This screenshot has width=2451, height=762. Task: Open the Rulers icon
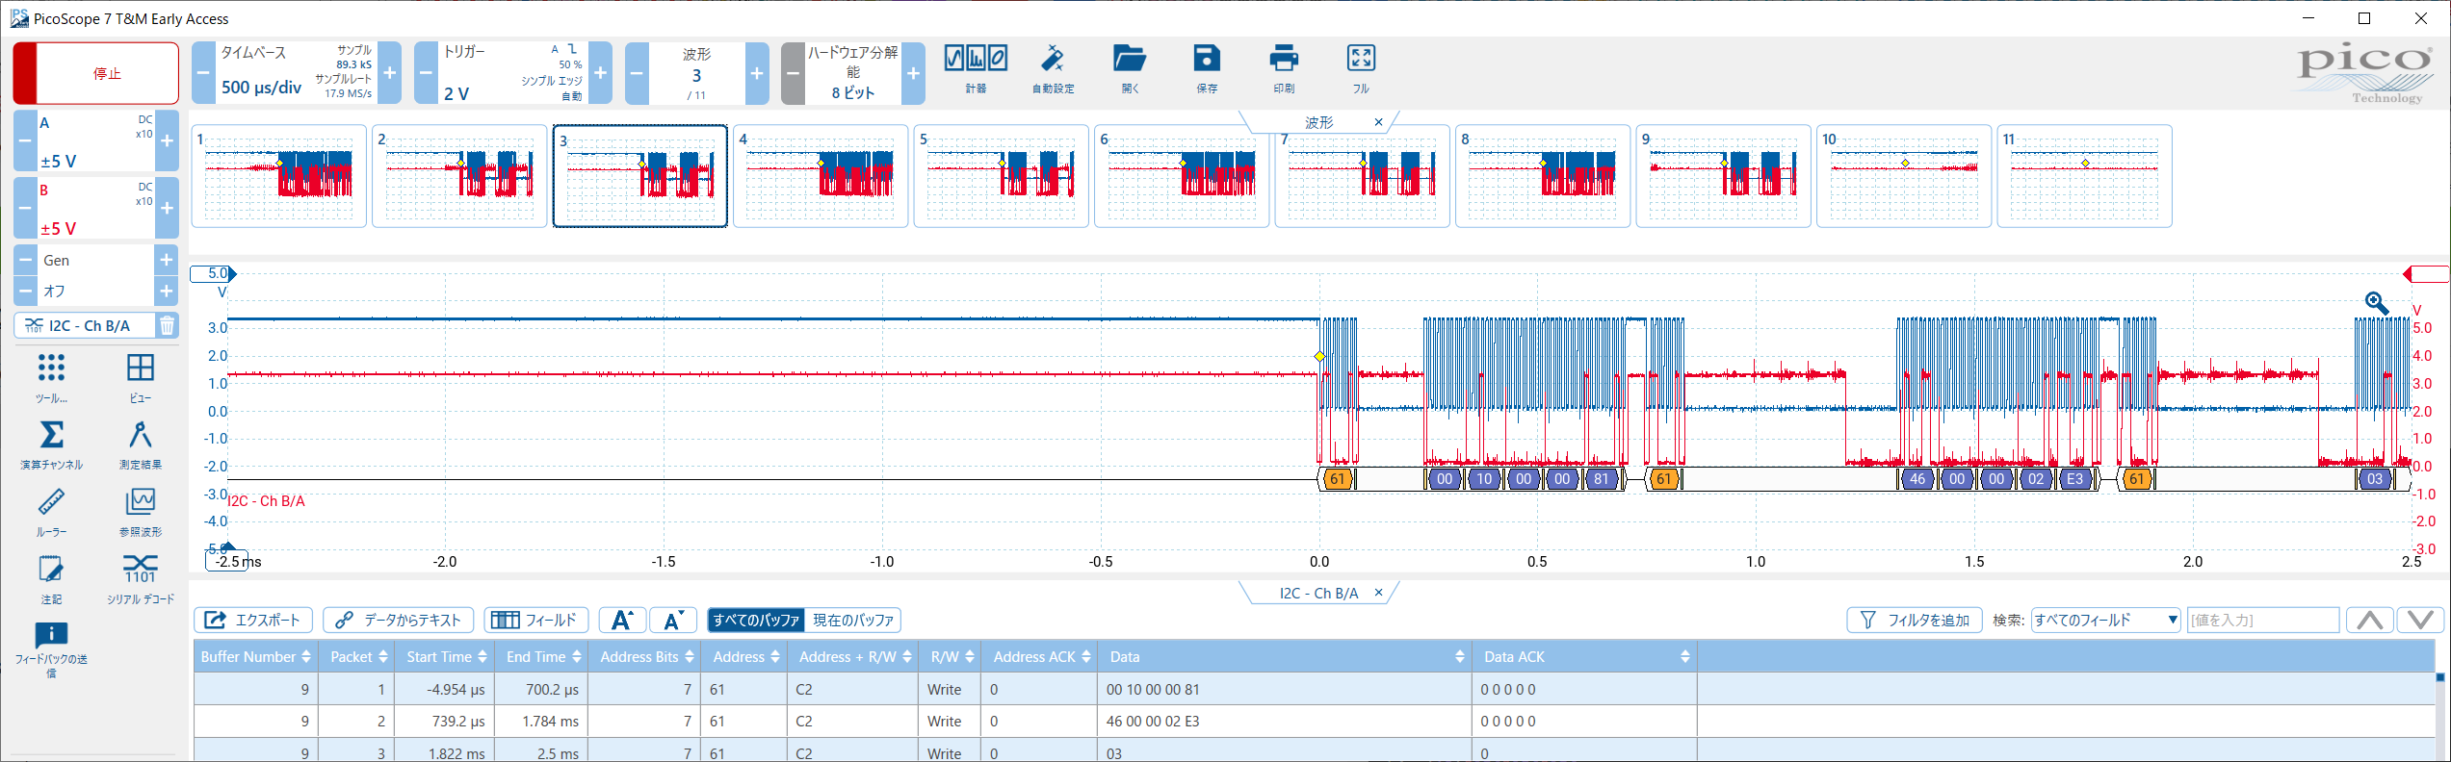[51, 511]
